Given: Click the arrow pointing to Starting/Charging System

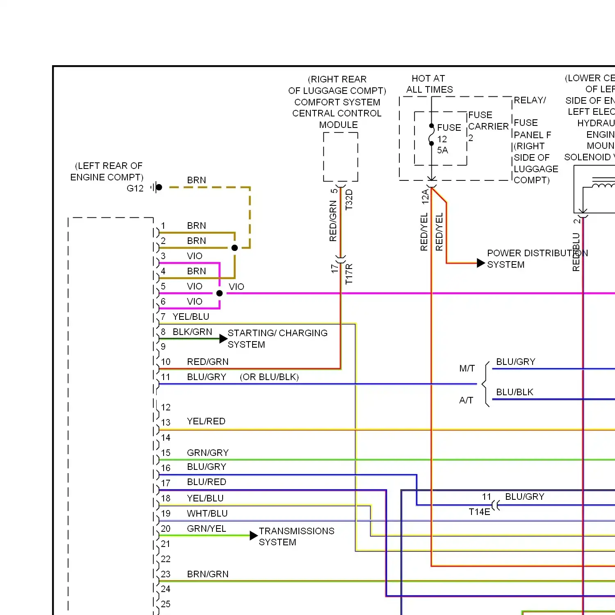Looking at the screenshot, I should click(x=223, y=339).
